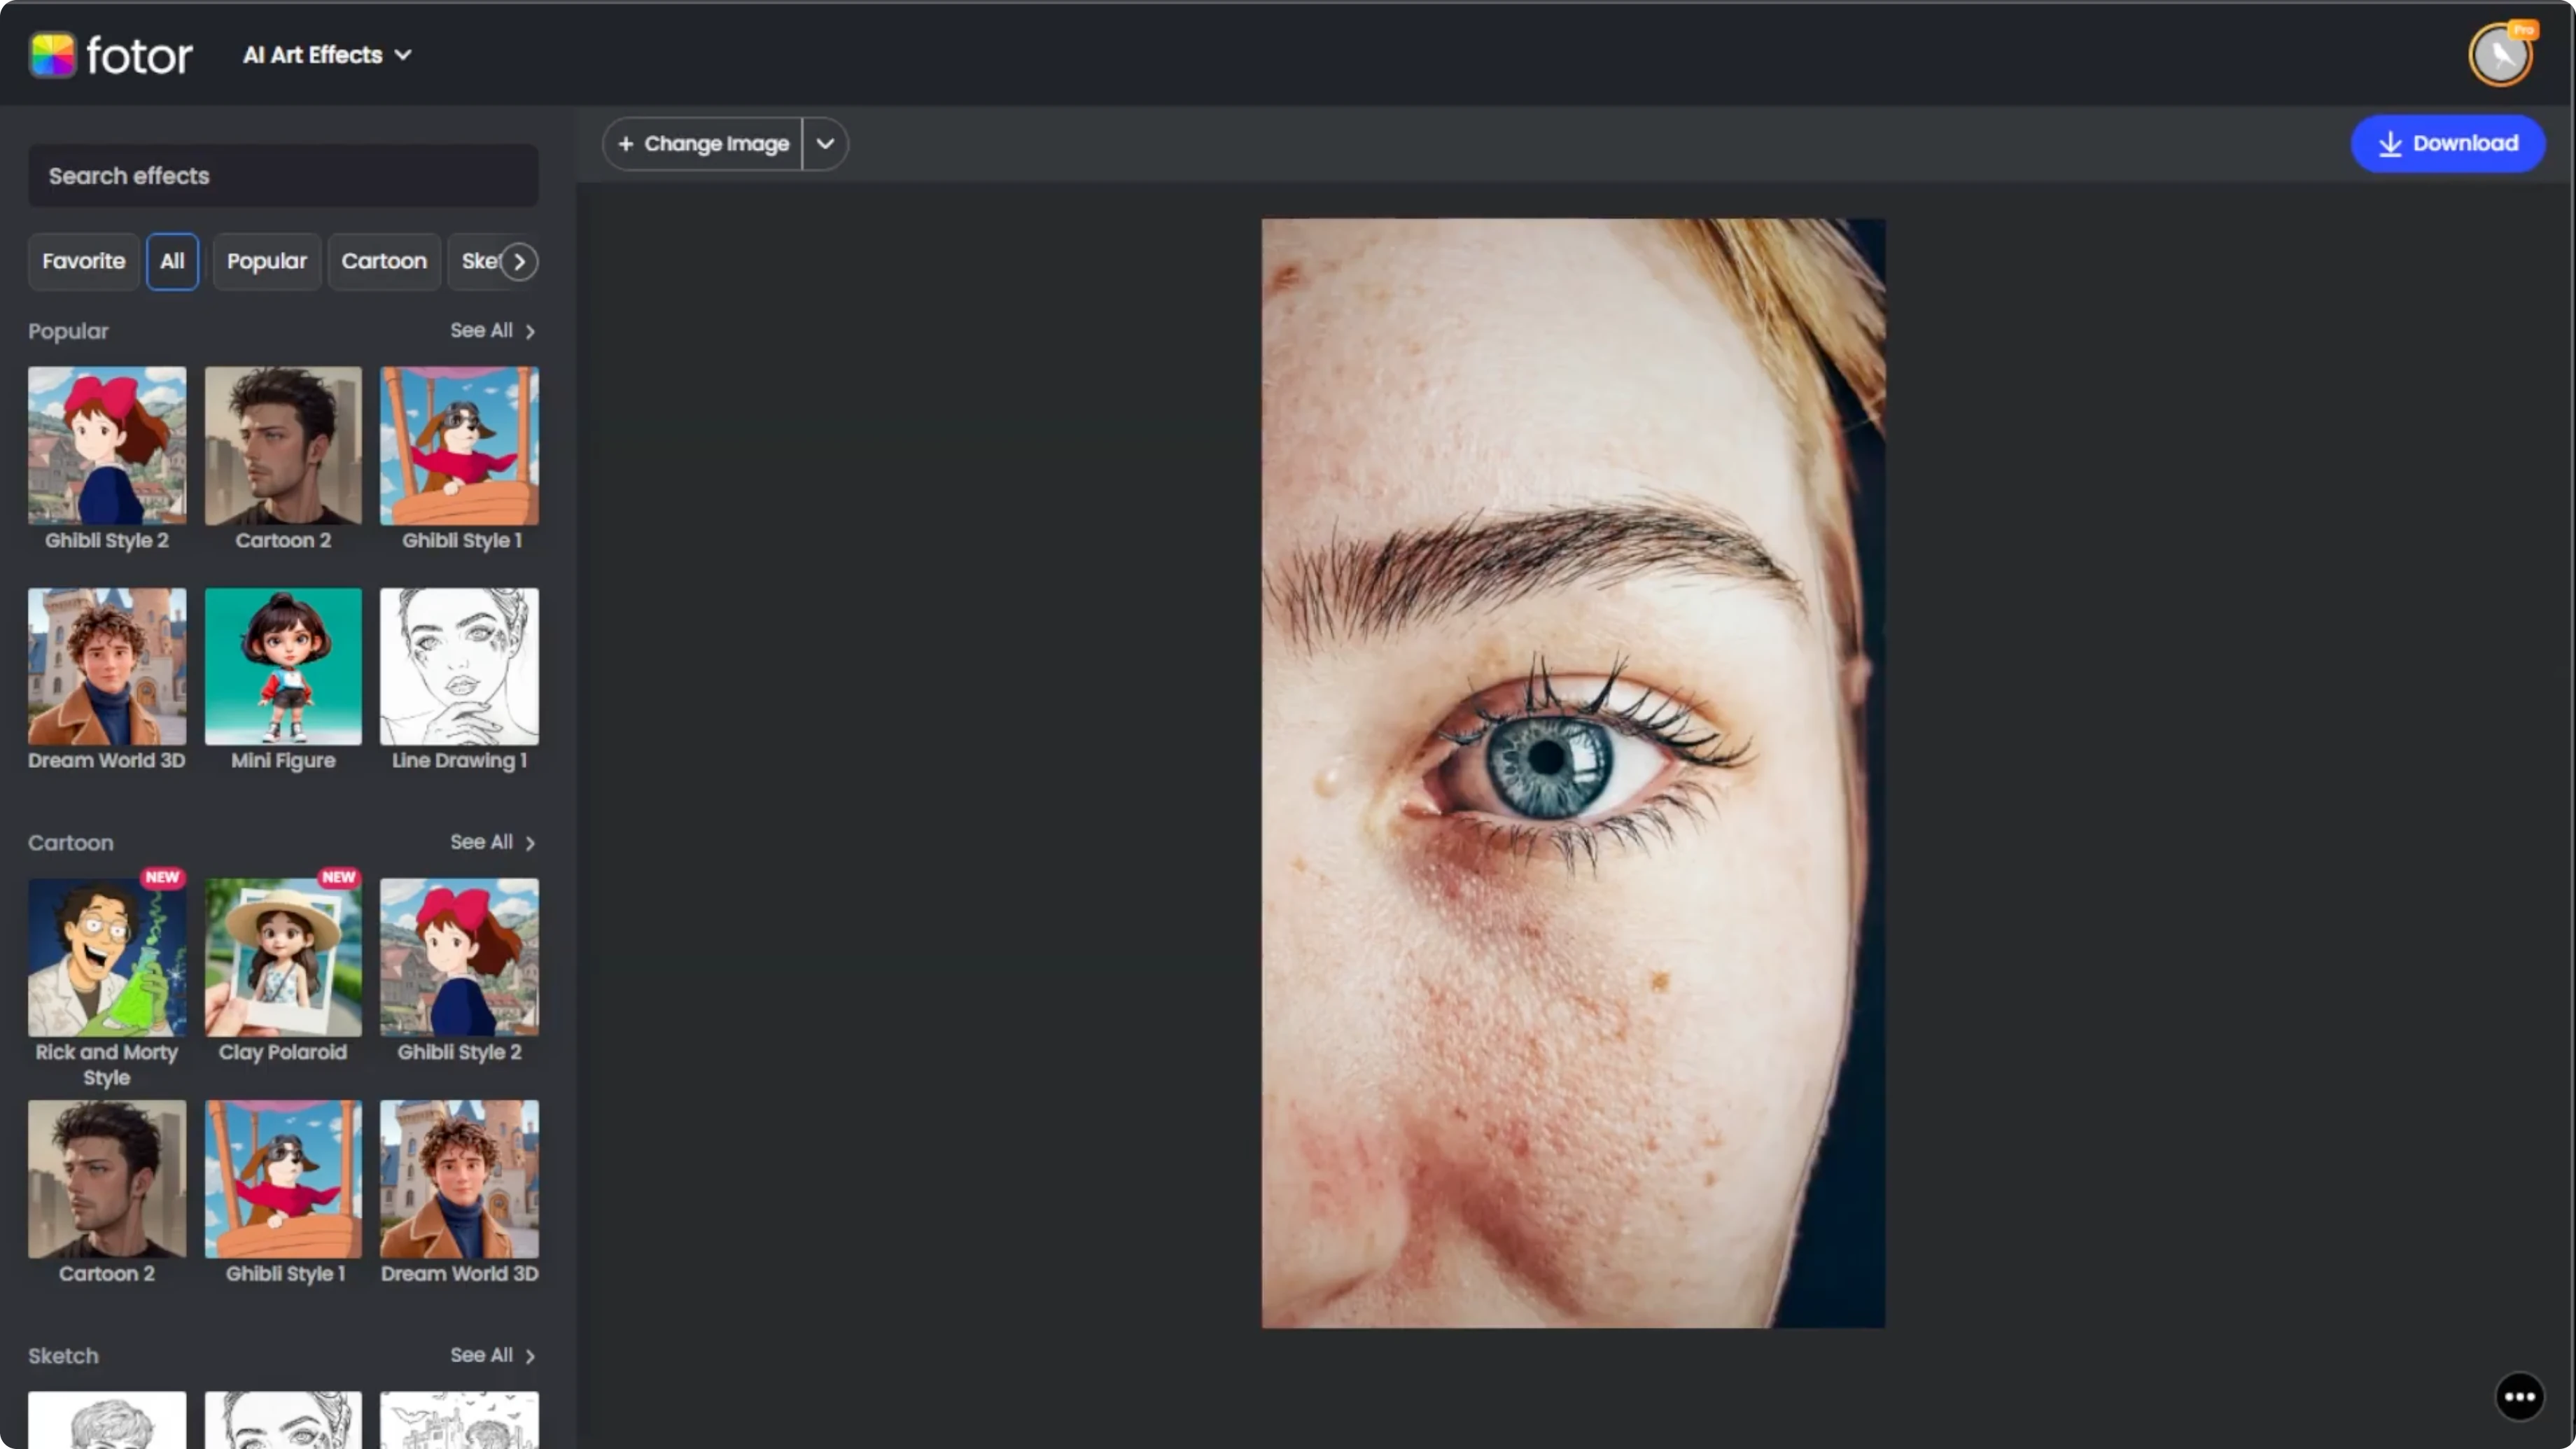
Task: Apply the Line Drawing 1 effect
Action: pos(459,666)
